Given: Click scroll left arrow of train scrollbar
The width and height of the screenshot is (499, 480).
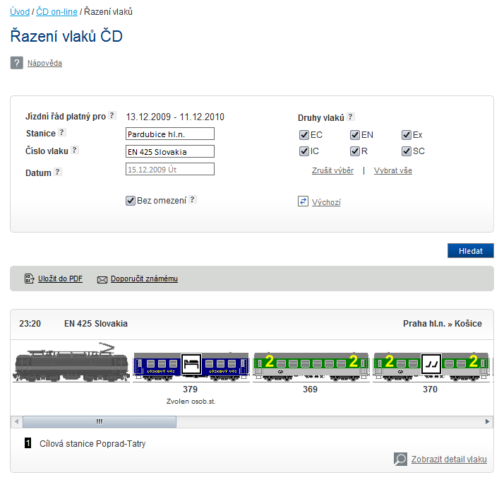Looking at the screenshot, I should (17, 421).
